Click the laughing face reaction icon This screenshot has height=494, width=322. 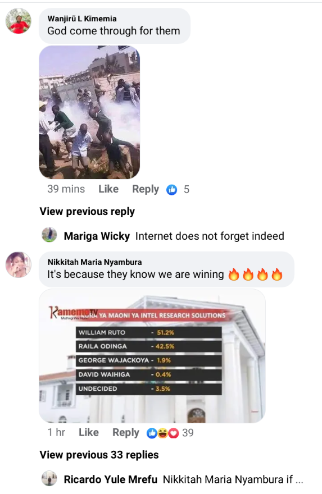(x=162, y=433)
